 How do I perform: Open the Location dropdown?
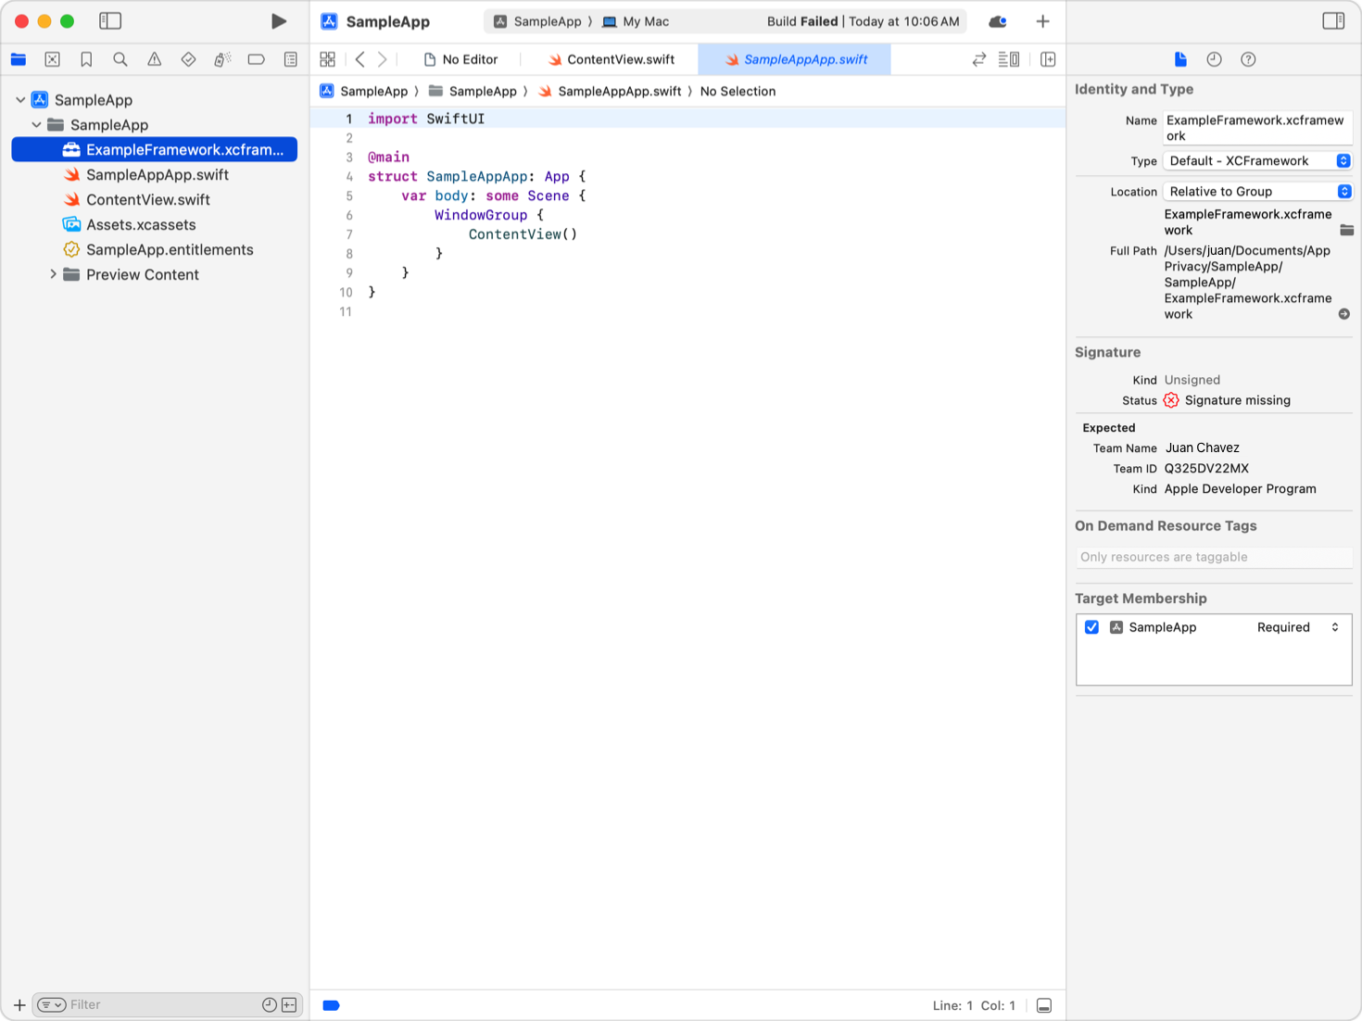click(x=1256, y=191)
